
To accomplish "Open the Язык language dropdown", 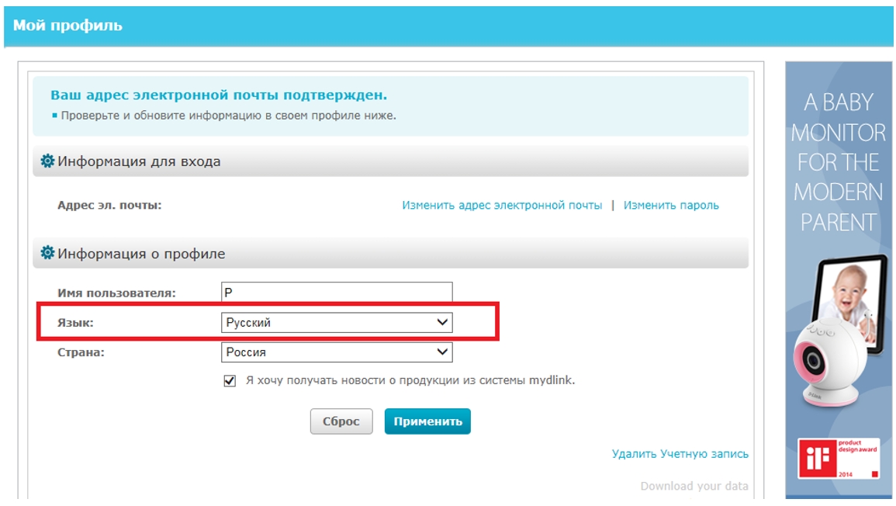I will (337, 322).
